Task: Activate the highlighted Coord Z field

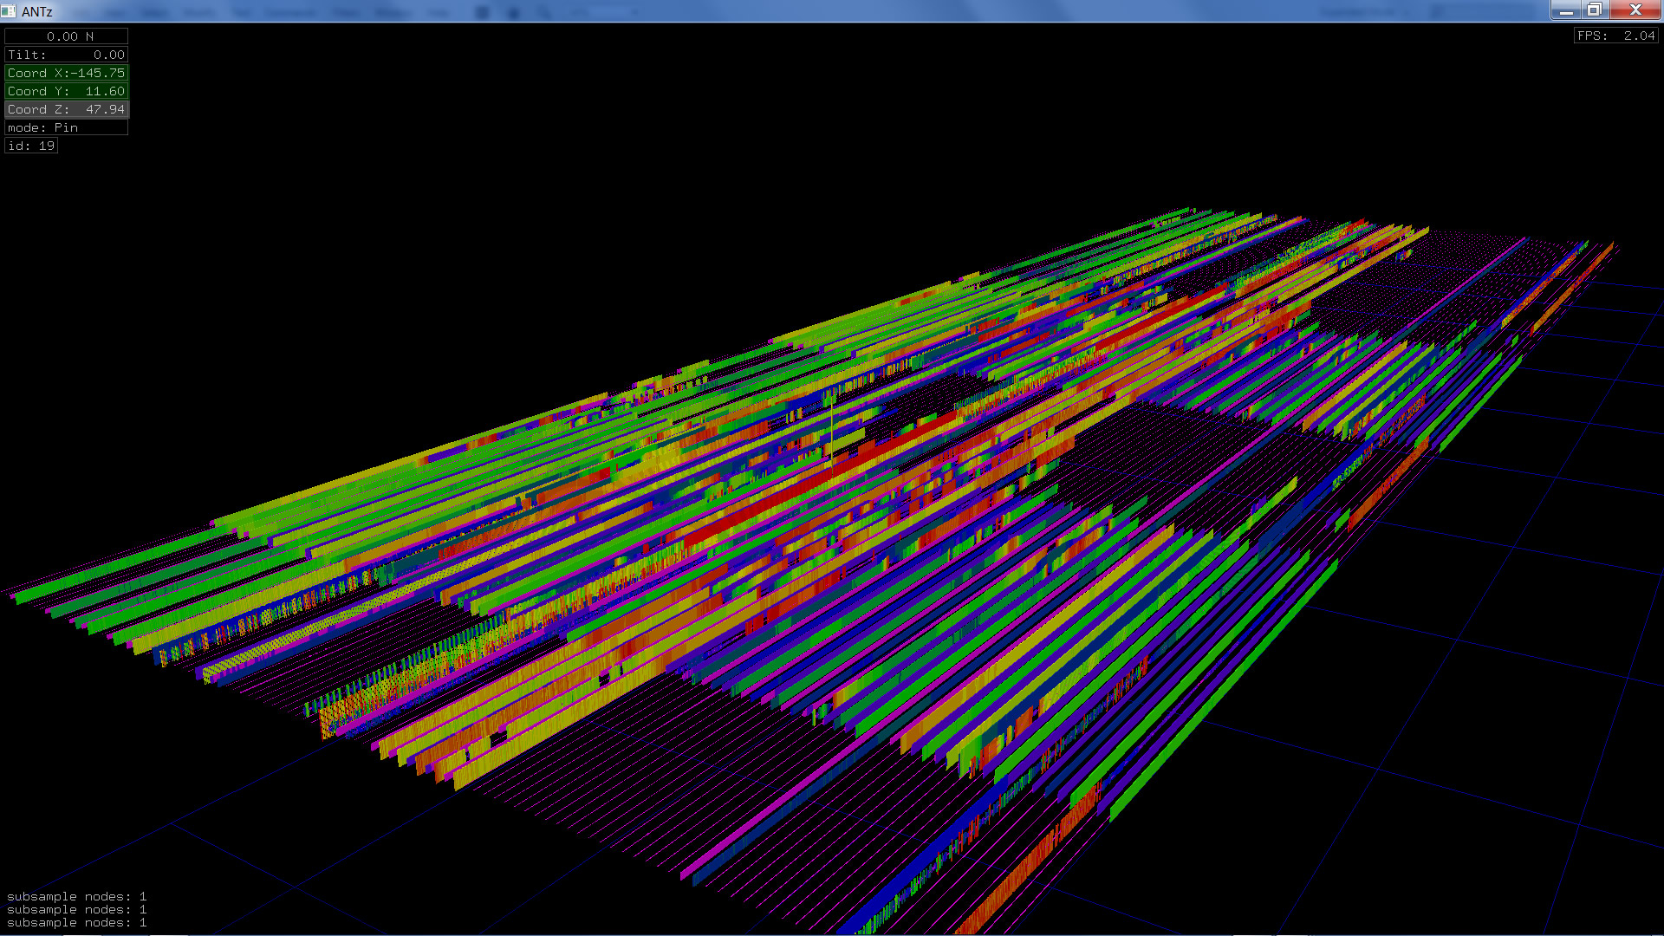Action: coord(67,109)
